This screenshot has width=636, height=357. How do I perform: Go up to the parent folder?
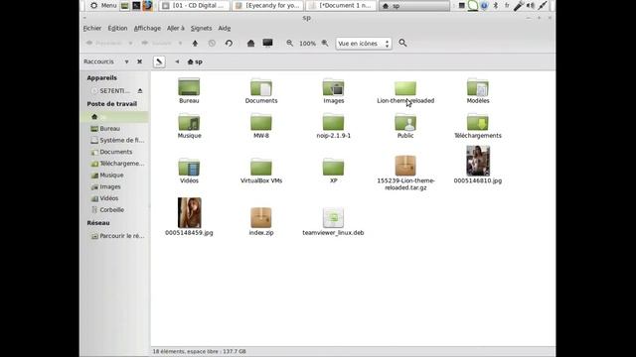tap(195, 44)
